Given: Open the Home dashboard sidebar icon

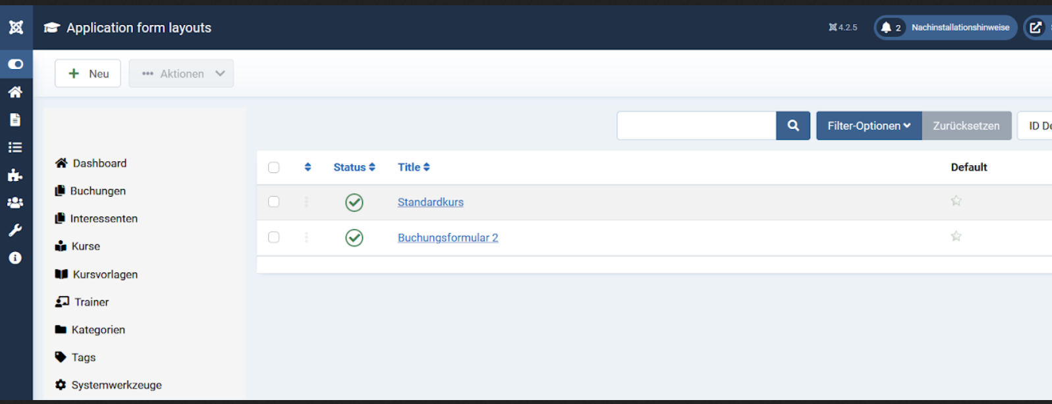Looking at the screenshot, I should click(15, 92).
